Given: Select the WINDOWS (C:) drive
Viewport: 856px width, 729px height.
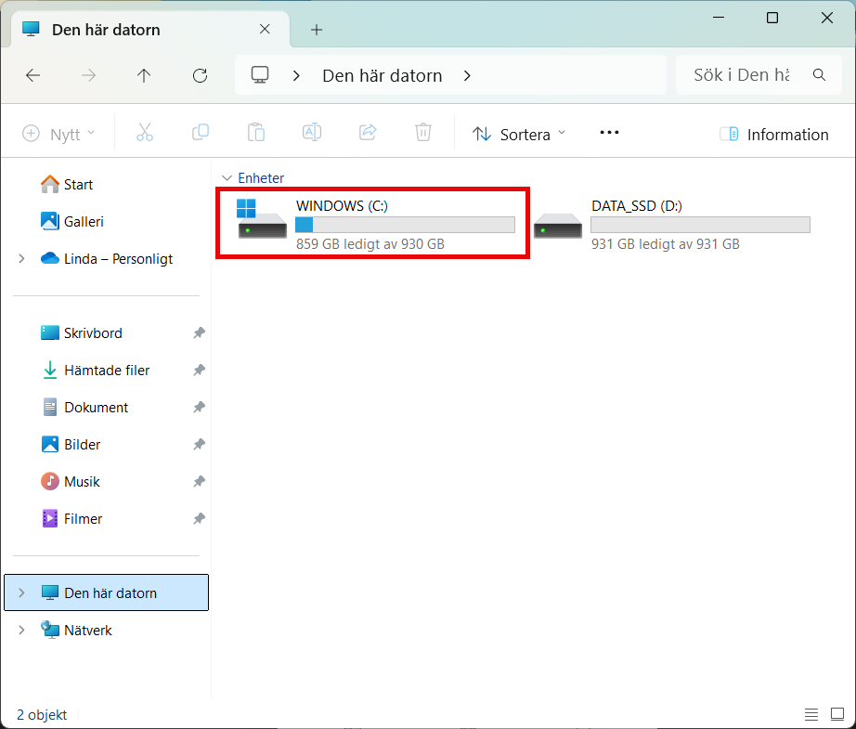Looking at the screenshot, I should tap(373, 223).
